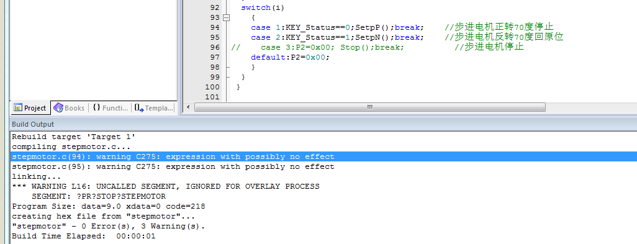This screenshot has height=244, width=637.
Task: Click the Build Output panel title
Action: pos(33,124)
